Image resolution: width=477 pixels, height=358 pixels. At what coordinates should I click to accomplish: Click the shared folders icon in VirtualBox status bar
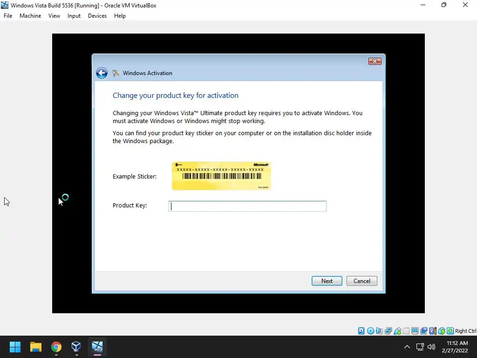pyautogui.click(x=406, y=331)
